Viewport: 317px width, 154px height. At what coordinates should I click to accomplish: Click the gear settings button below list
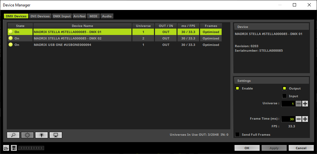pyautogui.click(x=27, y=135)
